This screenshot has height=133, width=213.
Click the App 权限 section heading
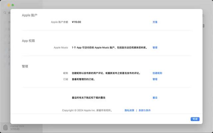(28, 41)
